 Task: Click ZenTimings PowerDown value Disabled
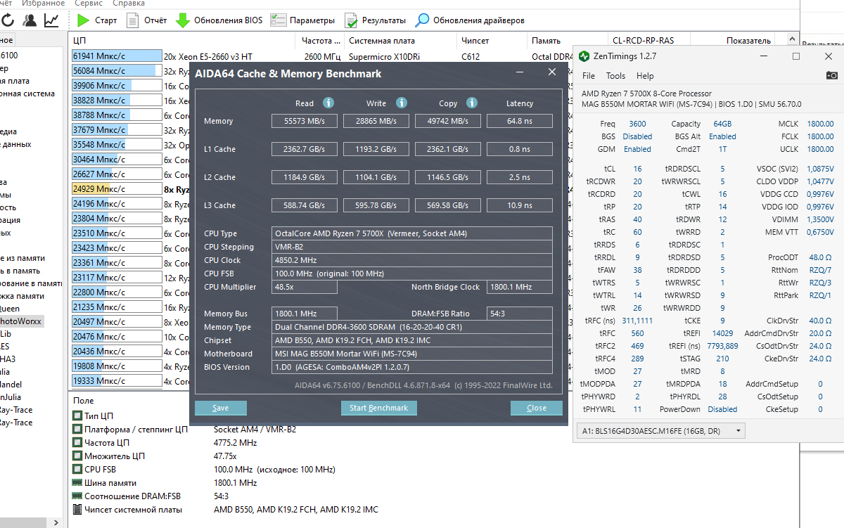(x=722, y=409)
